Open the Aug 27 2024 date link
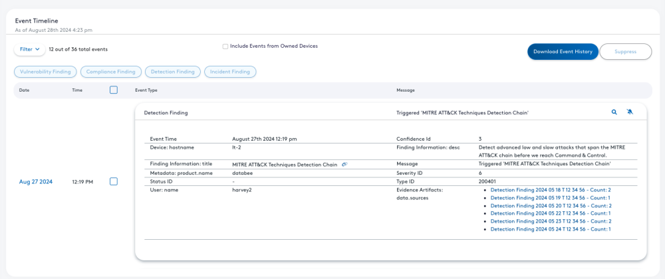 coord(36,181)
